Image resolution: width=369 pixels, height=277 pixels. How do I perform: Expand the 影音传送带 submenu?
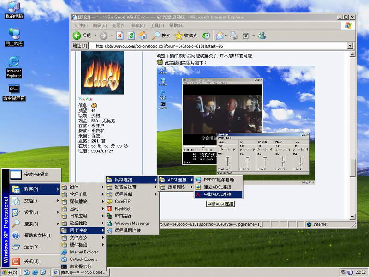pyautogui.click(x=132, y=187)
